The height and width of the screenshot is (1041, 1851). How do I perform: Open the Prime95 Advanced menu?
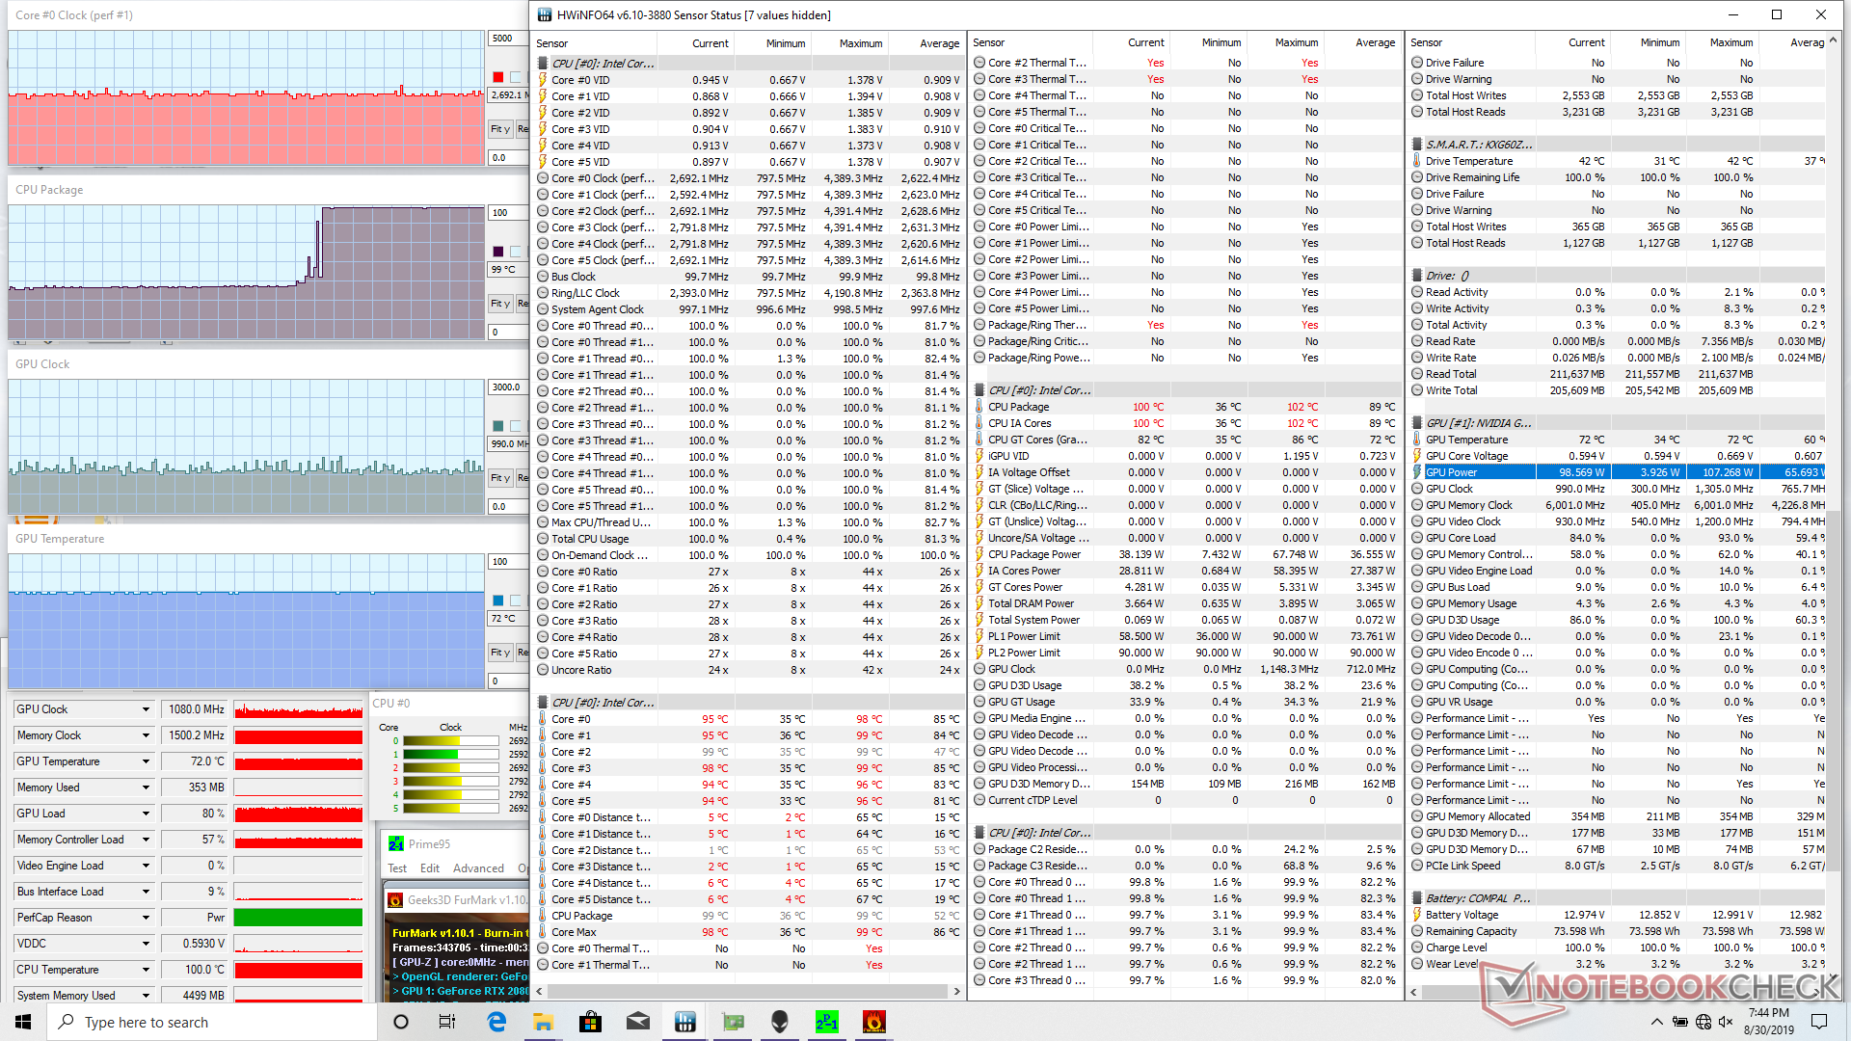pyautogui.click(x=478, y=868)
